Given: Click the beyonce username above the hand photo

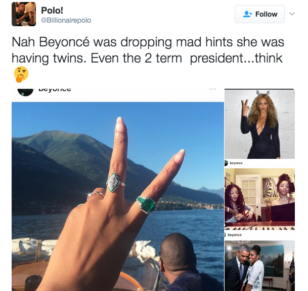Looking at the screenshot, I should coord(55,89).
